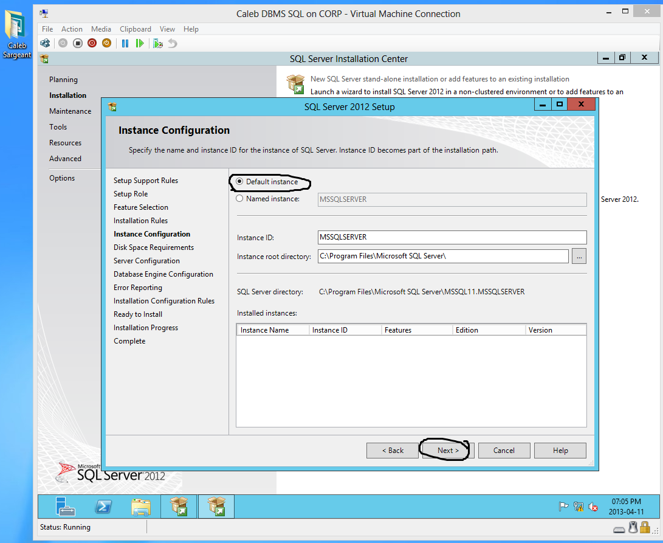Browse for the instance root directory

(x=579, y=256)
